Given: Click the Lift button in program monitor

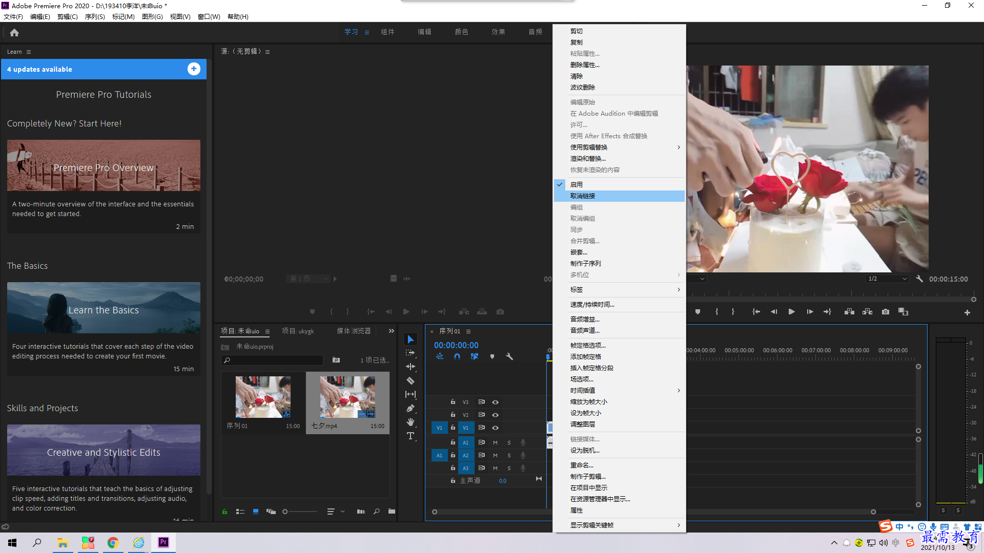Looking at the screenshot, I should coord(849,312).
